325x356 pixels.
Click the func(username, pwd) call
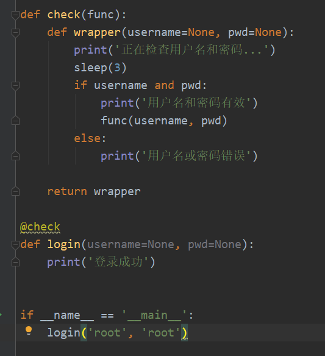click(x=164, y=121)
